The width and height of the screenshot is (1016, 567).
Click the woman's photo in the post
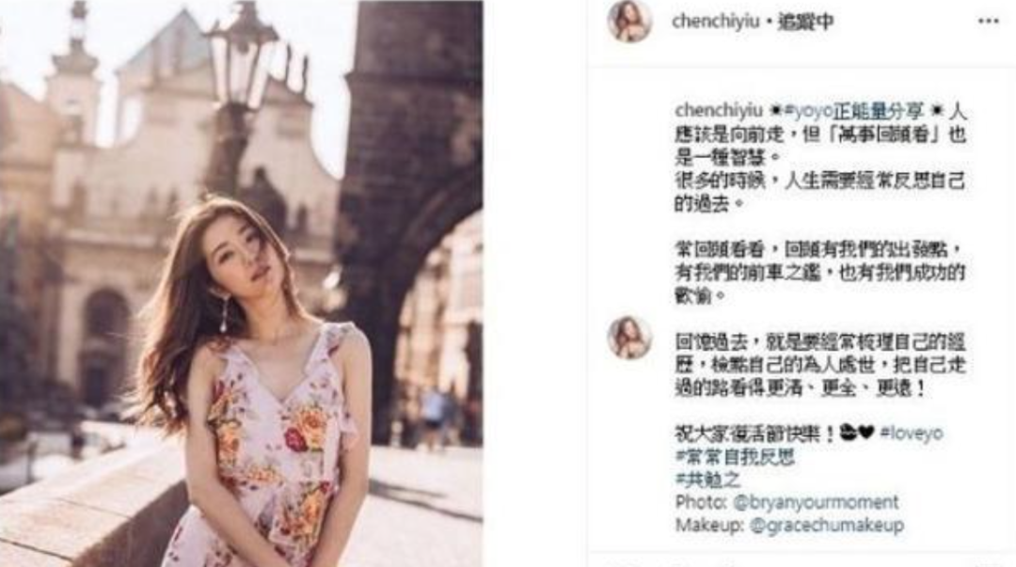(x=241, y=284)
